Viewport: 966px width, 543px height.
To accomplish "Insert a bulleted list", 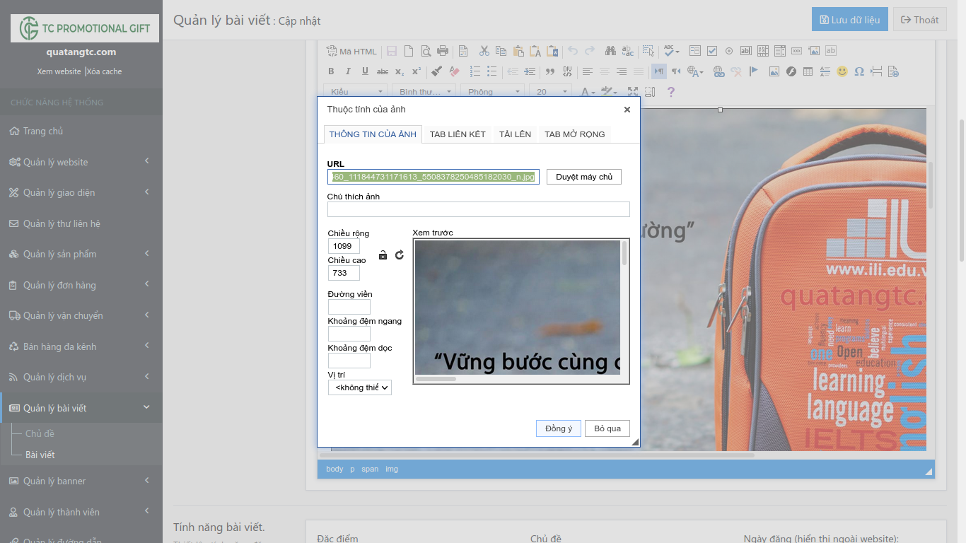I will tap(491, 71).
